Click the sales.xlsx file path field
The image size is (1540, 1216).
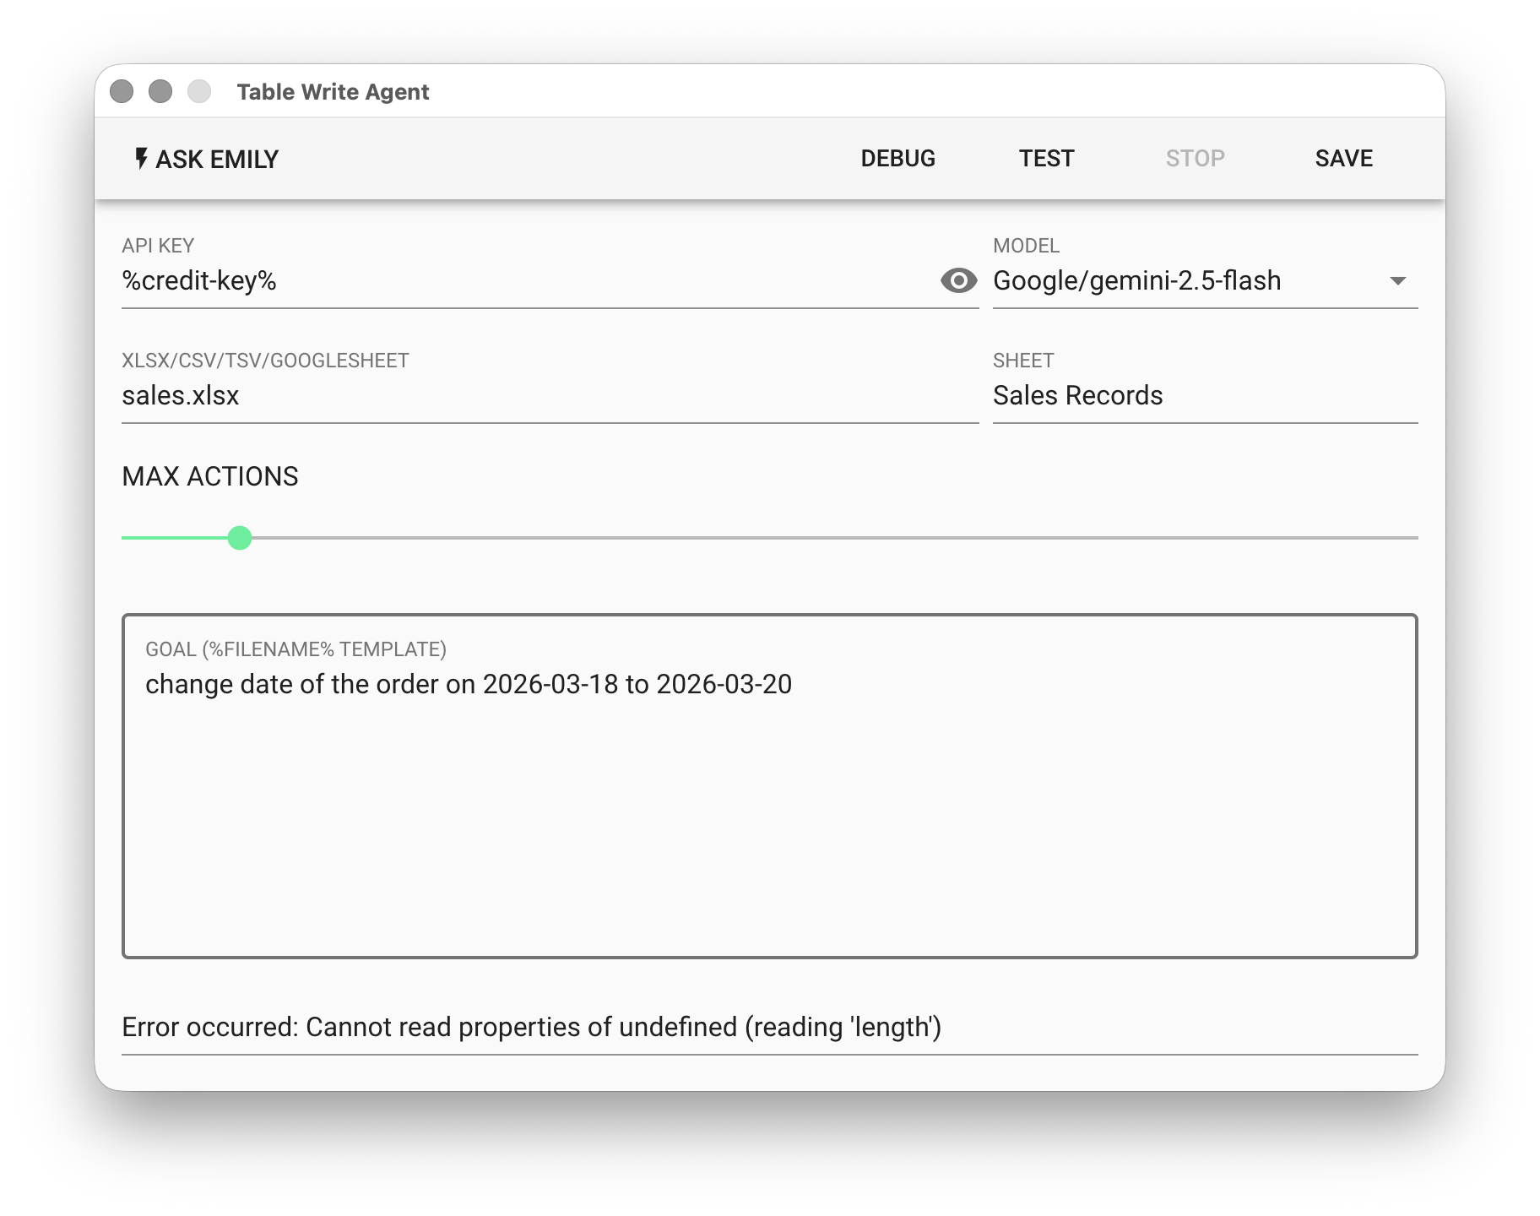pyautogui.click(x=549, y=396)
